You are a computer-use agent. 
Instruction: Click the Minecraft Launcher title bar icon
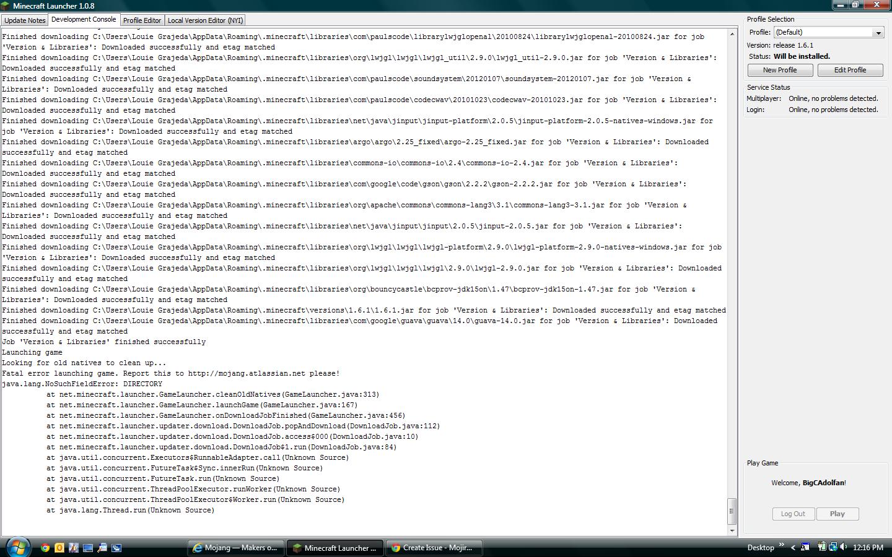pos(6,6)
